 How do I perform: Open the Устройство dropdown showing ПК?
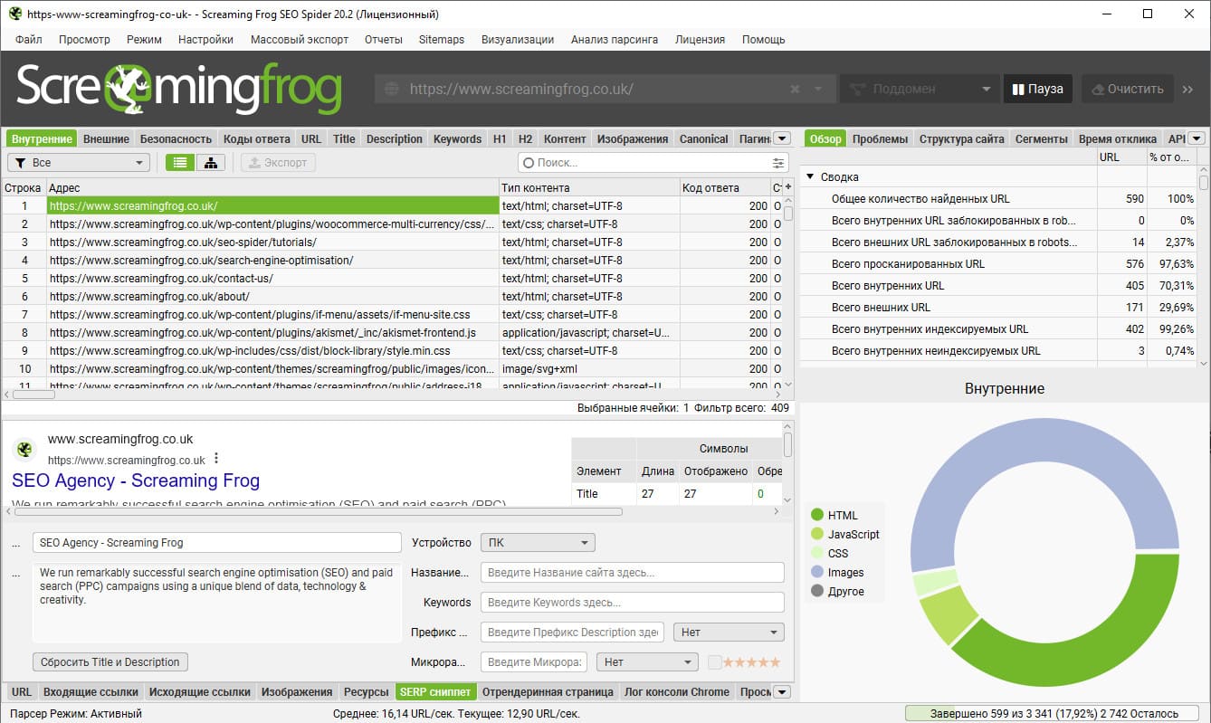click(x=537, y=541)
